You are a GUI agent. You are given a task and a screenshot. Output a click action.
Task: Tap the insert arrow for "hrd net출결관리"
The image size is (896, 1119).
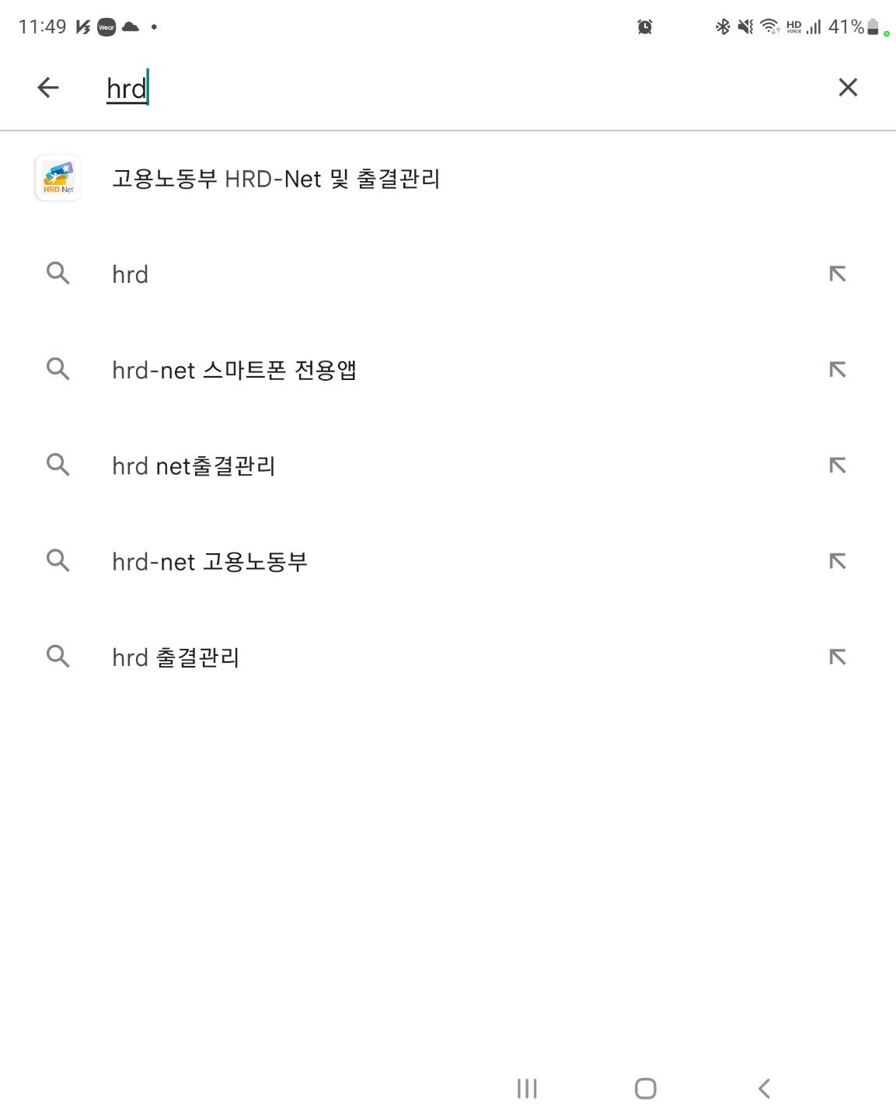pyautogui.click(x=837, y=465)
